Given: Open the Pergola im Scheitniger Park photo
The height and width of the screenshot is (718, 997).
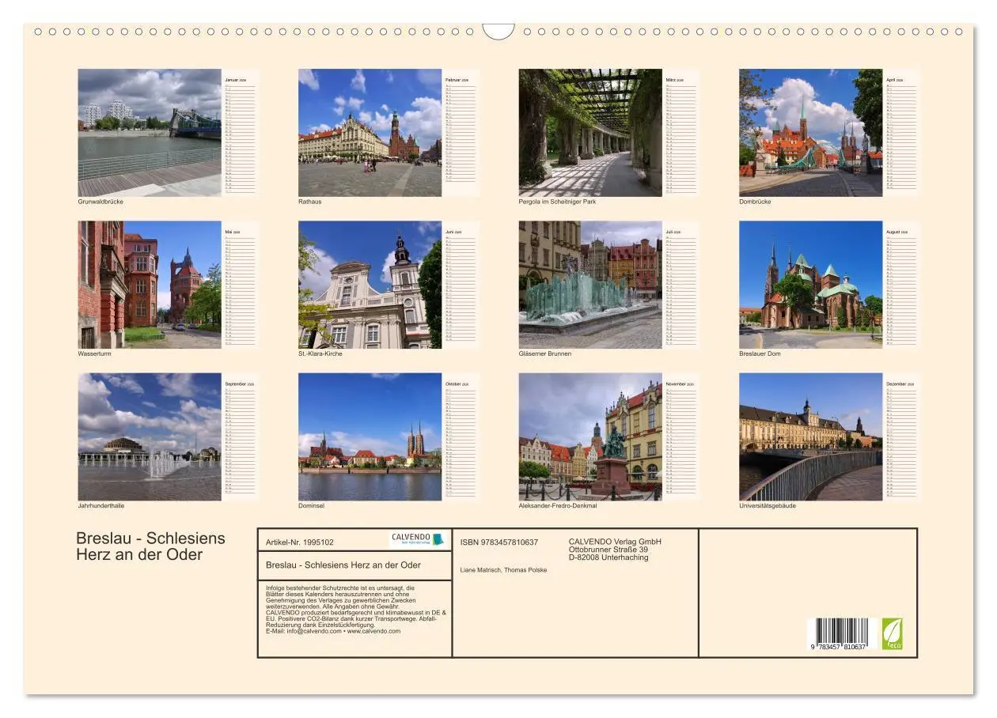Looking at the screenshot, I should 590,132.
